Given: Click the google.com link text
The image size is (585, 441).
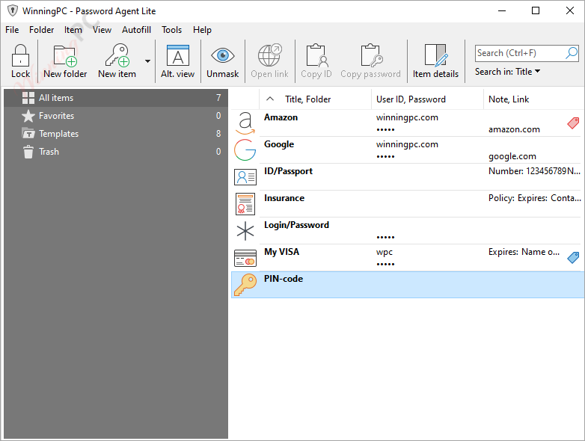Looking at the screenshot, I should click(512, 156).
